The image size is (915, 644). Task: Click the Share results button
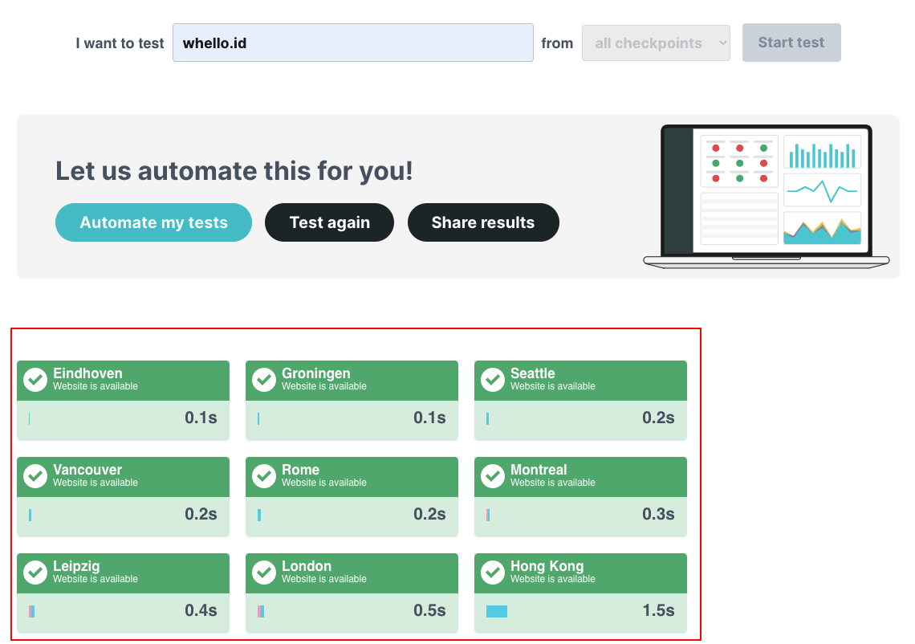click(x=482, y=222)
